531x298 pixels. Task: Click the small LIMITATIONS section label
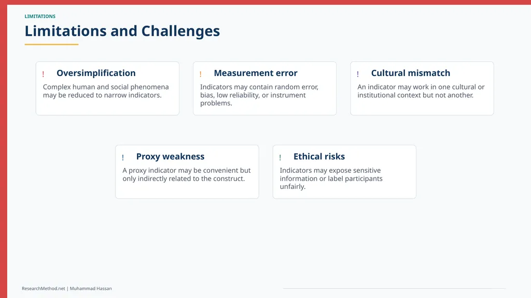40,16
